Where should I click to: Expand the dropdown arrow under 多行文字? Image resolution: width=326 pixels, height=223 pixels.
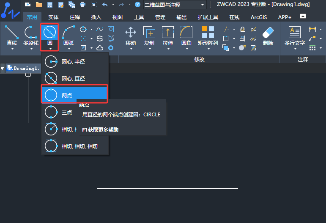(295, 49)
